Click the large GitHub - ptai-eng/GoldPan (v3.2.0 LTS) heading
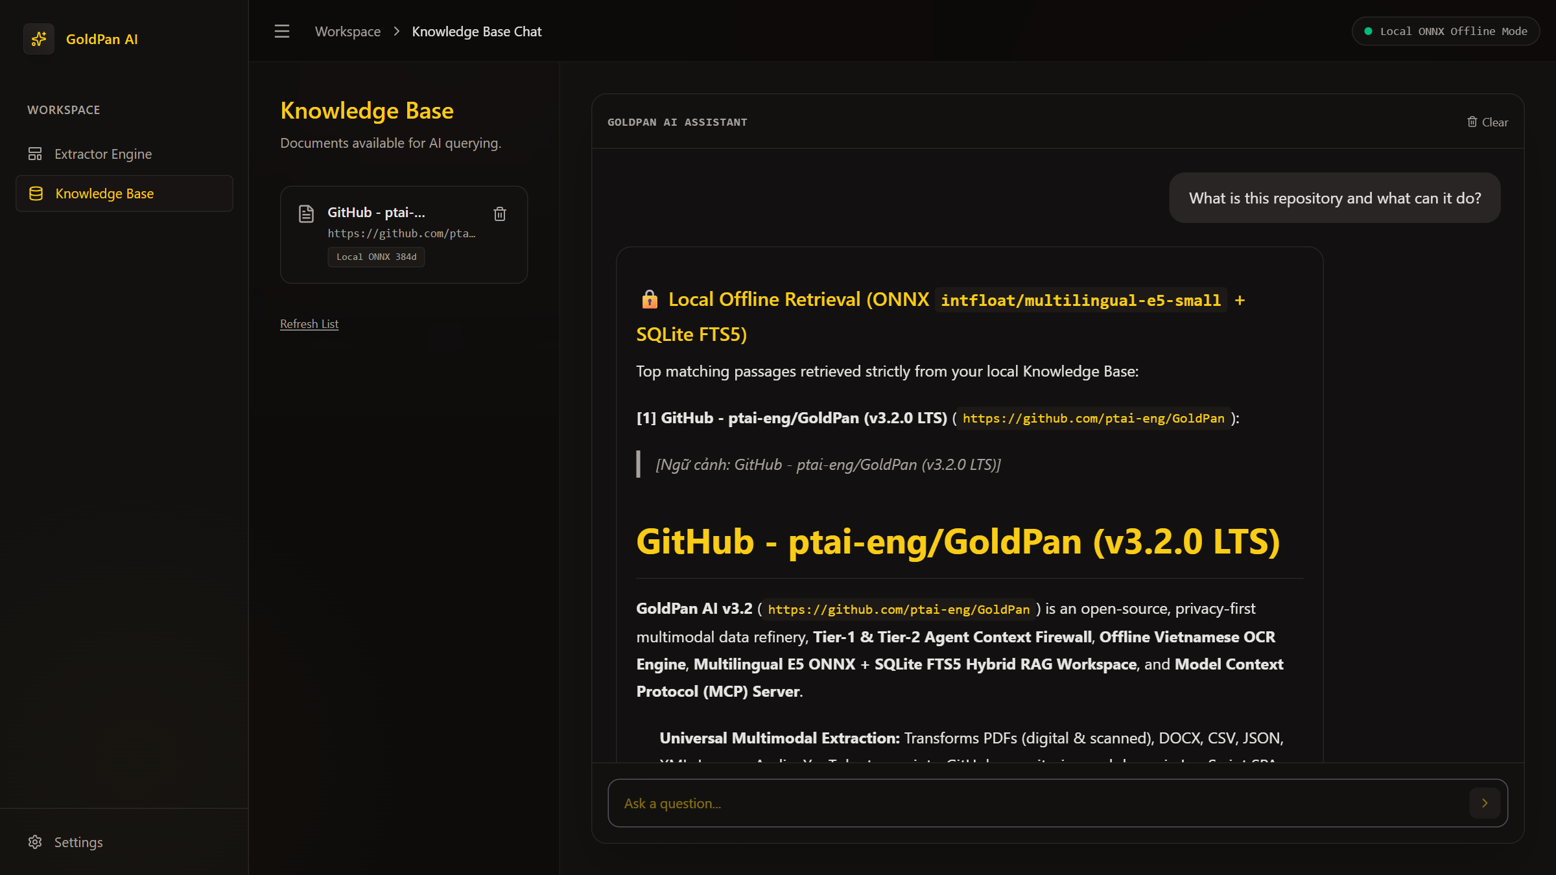 click(x=958, y=541)
